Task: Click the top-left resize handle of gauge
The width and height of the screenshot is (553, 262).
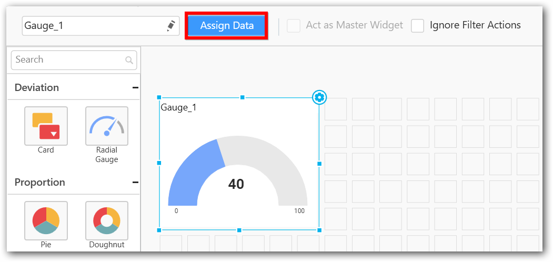Action: point(159,97)
